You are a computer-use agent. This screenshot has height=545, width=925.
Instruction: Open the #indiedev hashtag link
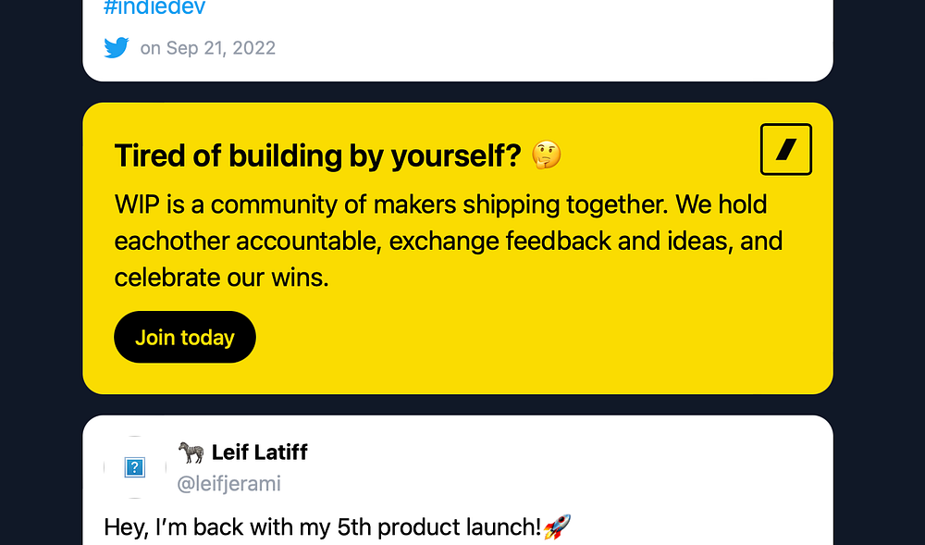(154, 8)
